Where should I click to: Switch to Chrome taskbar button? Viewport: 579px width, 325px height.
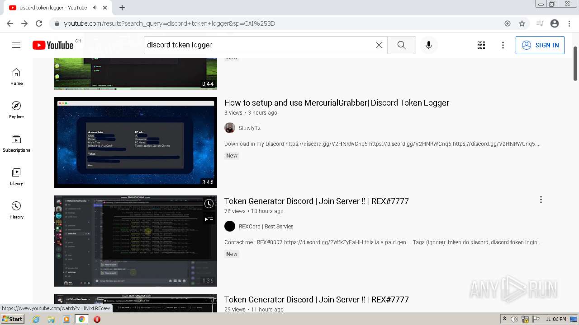click(81, 319)
